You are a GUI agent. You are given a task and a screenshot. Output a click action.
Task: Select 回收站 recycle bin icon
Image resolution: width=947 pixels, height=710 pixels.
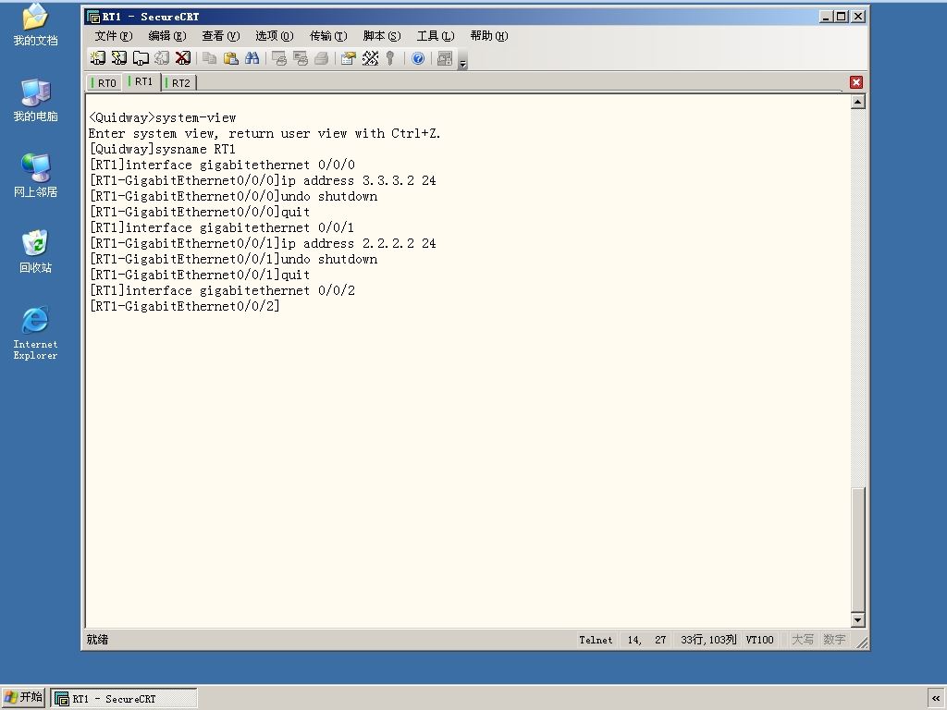coord(36,251)
